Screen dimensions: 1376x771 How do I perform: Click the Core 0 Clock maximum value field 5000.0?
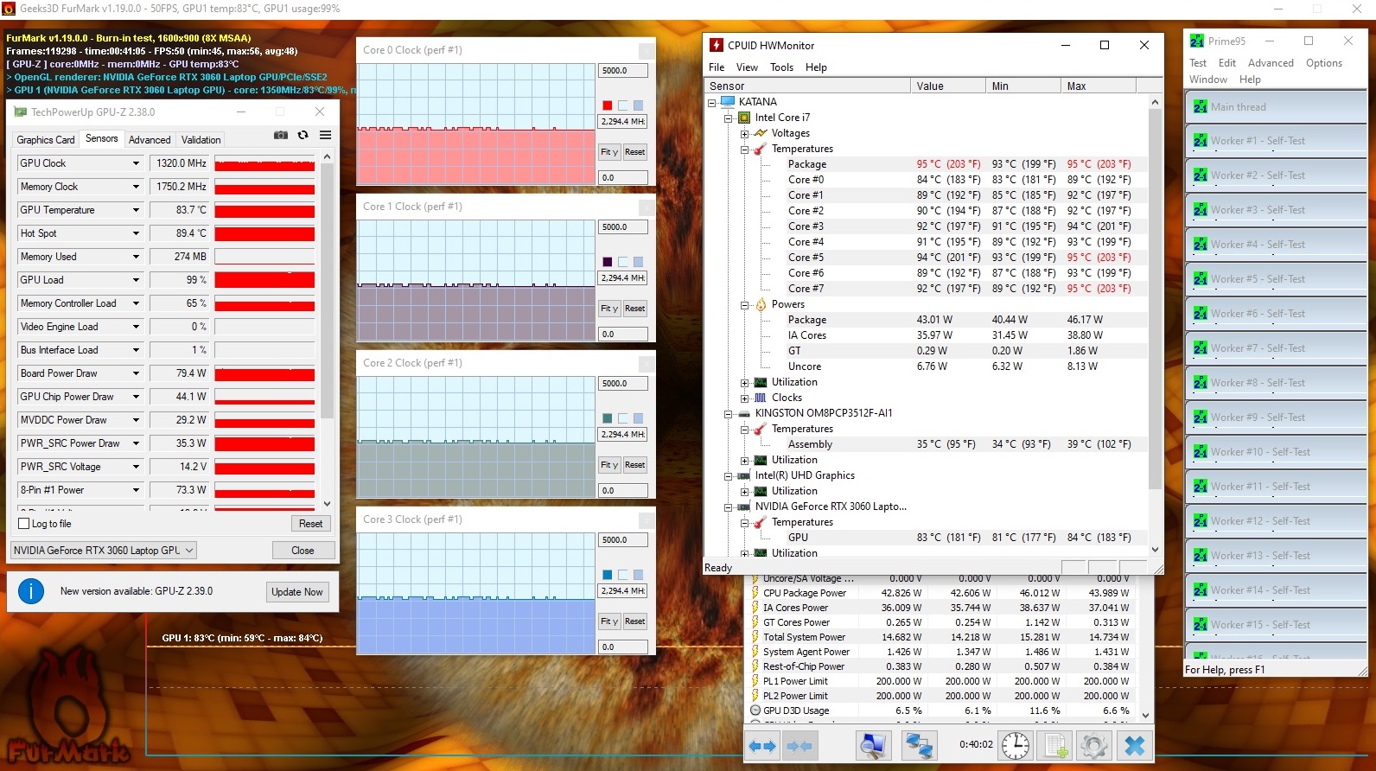(x=622, y=71)
